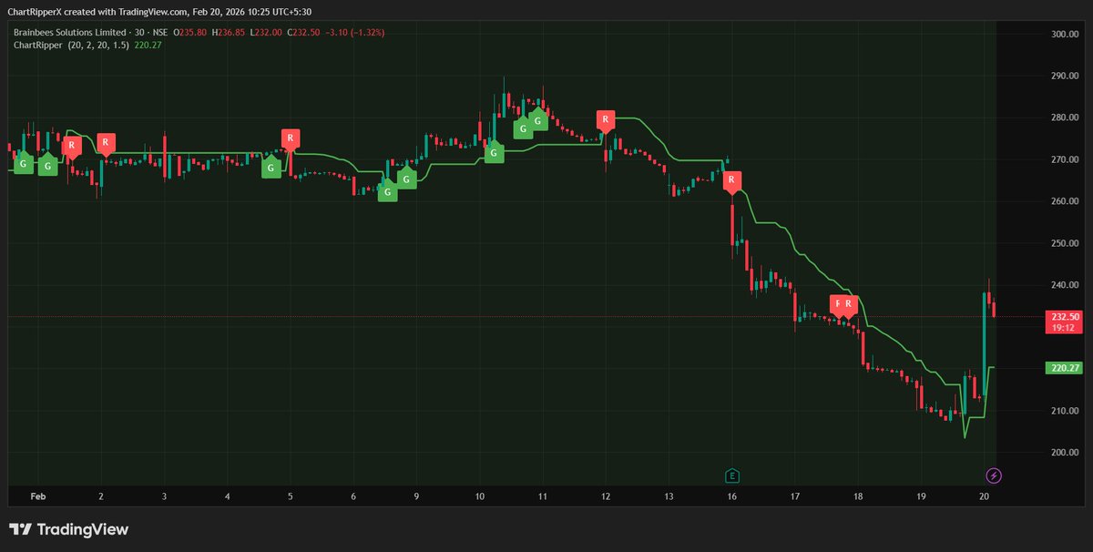Viewport: 1093px width, 552px height.
Task: Select the G buy marker near Feb 11 peak
Action: tap(537, 119)
